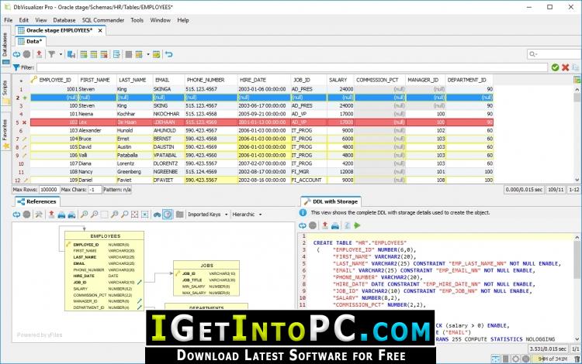Open the Database menu

coord(64,20)
